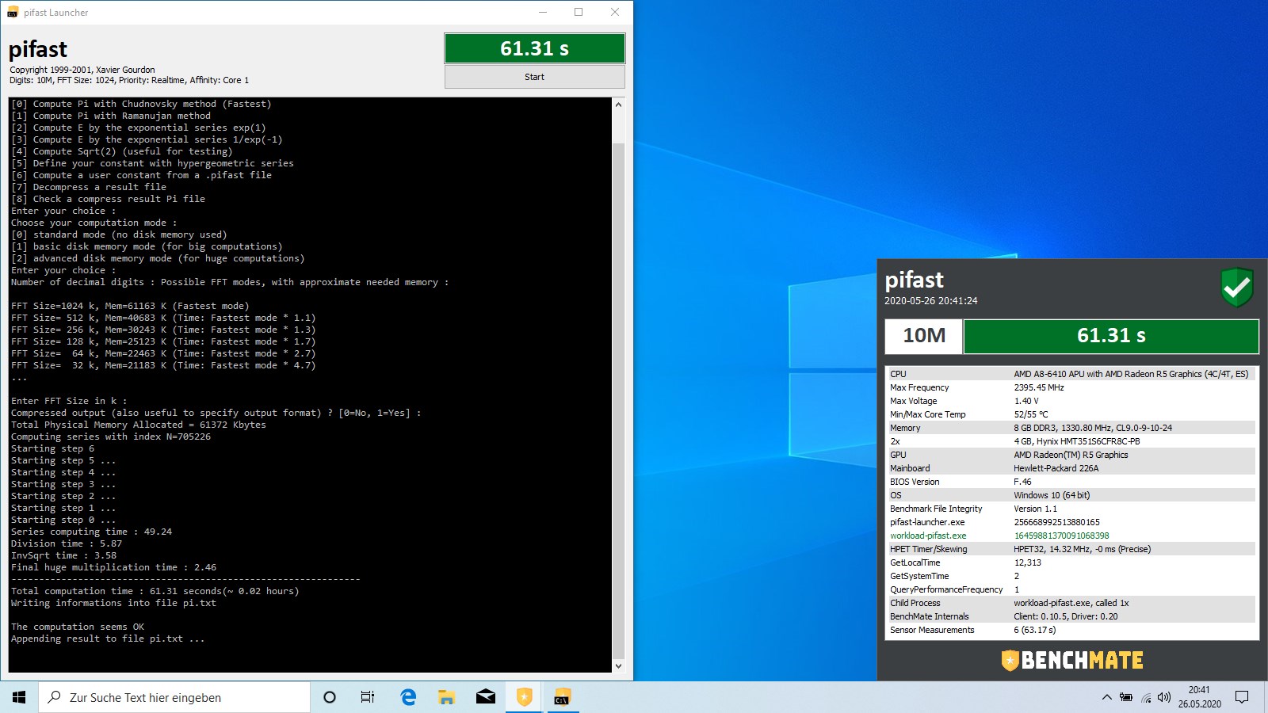
Task: Click the 'The computation seems OK' console line
Action: 78,627
